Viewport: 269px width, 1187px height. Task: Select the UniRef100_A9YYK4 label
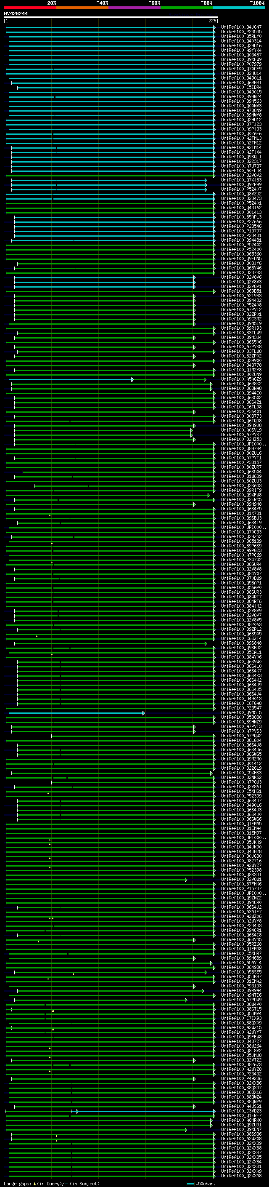(x=241, y=50)
